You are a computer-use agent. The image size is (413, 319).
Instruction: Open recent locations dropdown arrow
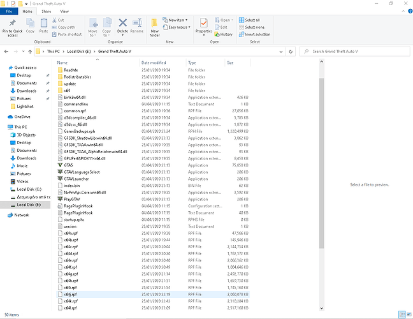click(23, 52)
